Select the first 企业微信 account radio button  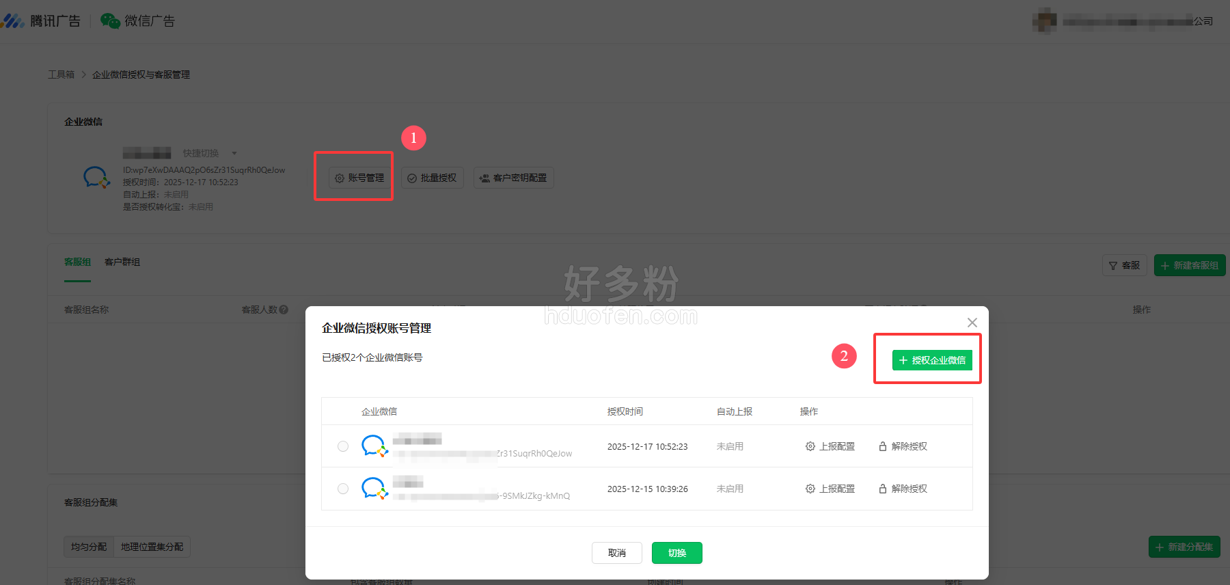(343, 446)
